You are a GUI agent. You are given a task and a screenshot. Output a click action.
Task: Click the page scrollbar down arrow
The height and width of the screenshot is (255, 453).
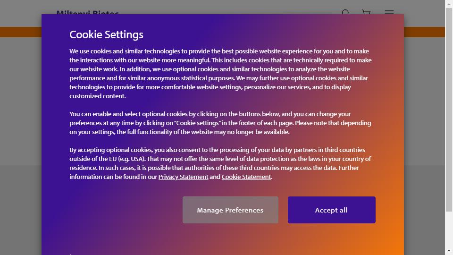[x=449, y=251]
